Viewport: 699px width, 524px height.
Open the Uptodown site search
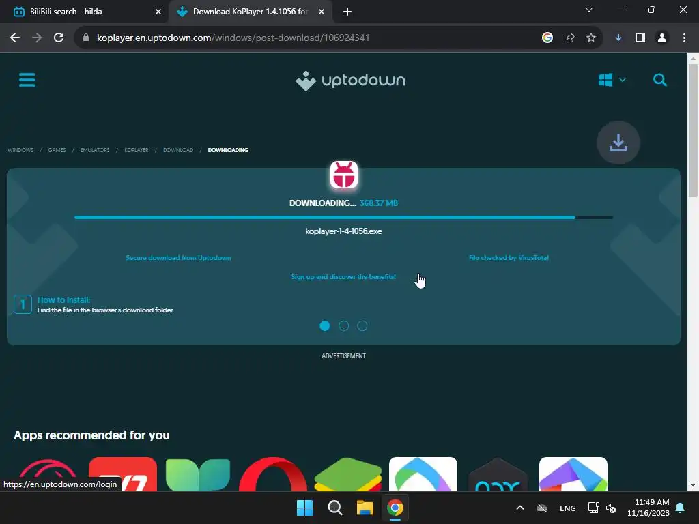click(x=660, y=81)
